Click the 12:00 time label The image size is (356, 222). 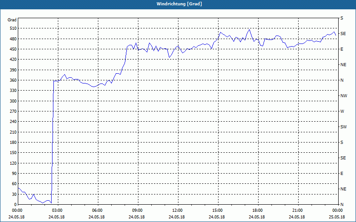178,210
